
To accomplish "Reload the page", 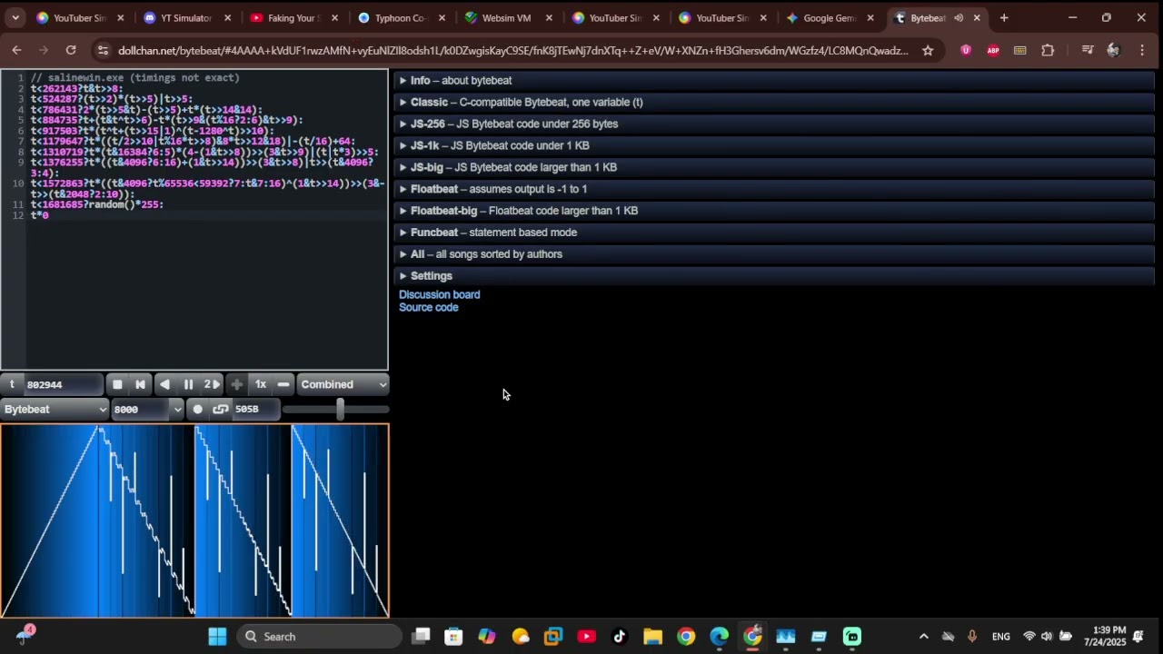I will (x=71, y=51).
